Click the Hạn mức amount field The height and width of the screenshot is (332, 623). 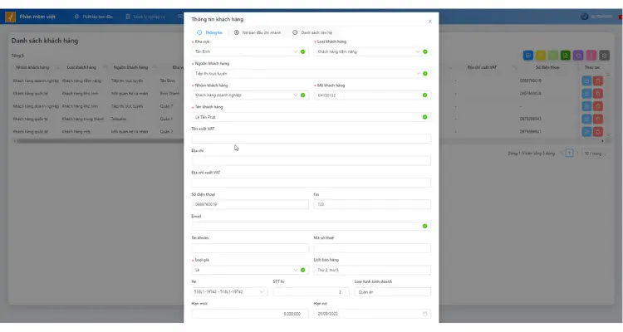250,314
